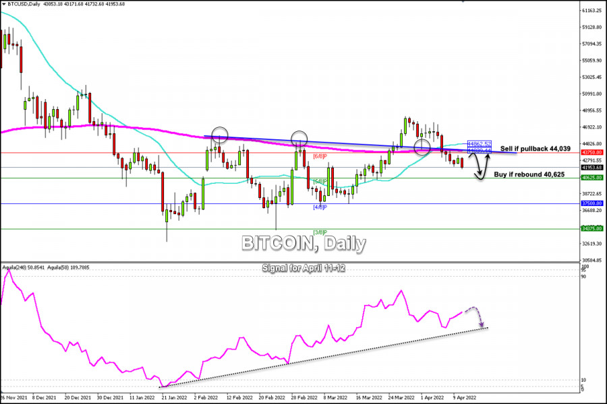Select the Buy if rebound 40,625 label
Screen dimensions: 607x404
point(529,175)
